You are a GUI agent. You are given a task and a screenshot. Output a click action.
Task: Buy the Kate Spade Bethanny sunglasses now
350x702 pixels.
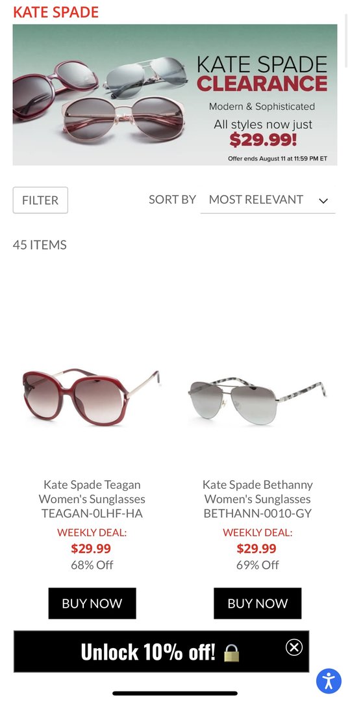point(258,603)
